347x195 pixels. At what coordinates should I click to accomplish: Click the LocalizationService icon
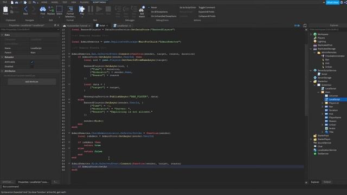point(315,150)
